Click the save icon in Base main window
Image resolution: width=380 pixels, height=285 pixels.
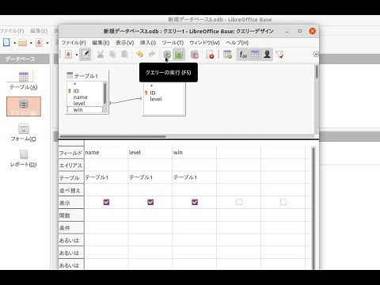tap(39, 43)
